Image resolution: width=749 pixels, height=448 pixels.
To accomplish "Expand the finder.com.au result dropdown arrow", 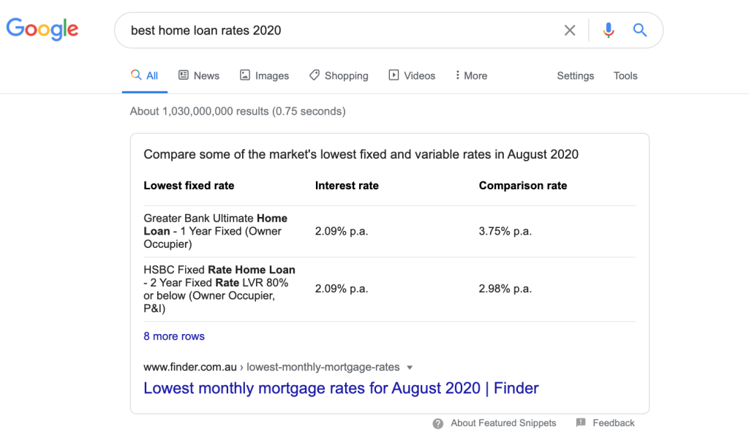I will point(410,368).
